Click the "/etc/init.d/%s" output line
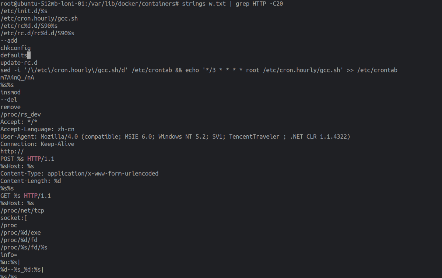This screenshot has height=278, width=442. pos(24,11)
